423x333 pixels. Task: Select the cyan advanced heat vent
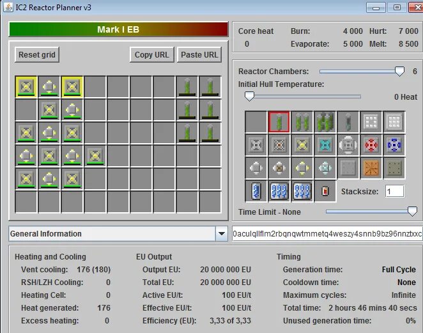[325, 145]
